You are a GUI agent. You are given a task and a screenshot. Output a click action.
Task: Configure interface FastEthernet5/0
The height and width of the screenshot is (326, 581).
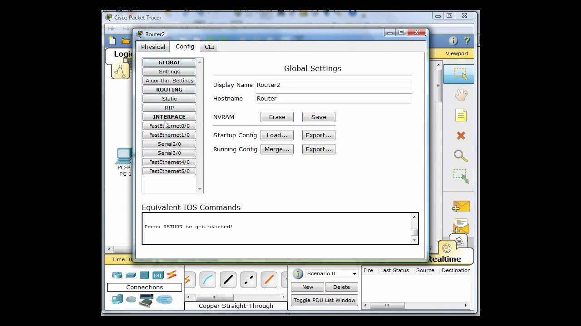[x=169, y=171]
